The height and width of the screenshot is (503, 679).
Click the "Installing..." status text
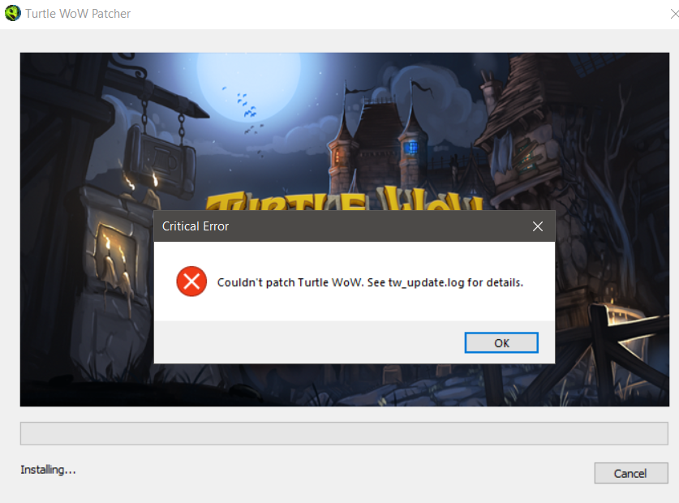pyautogui.click(x=48, y=470)
